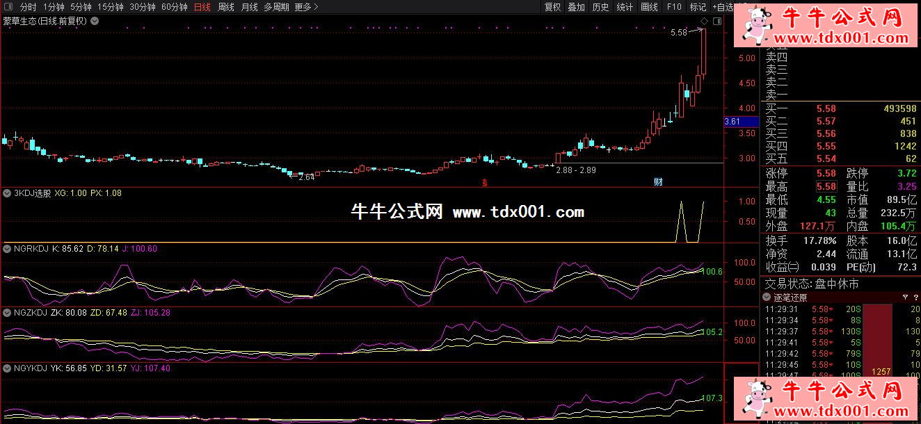Open 统计 statistics tool

[x=625, y=7]
